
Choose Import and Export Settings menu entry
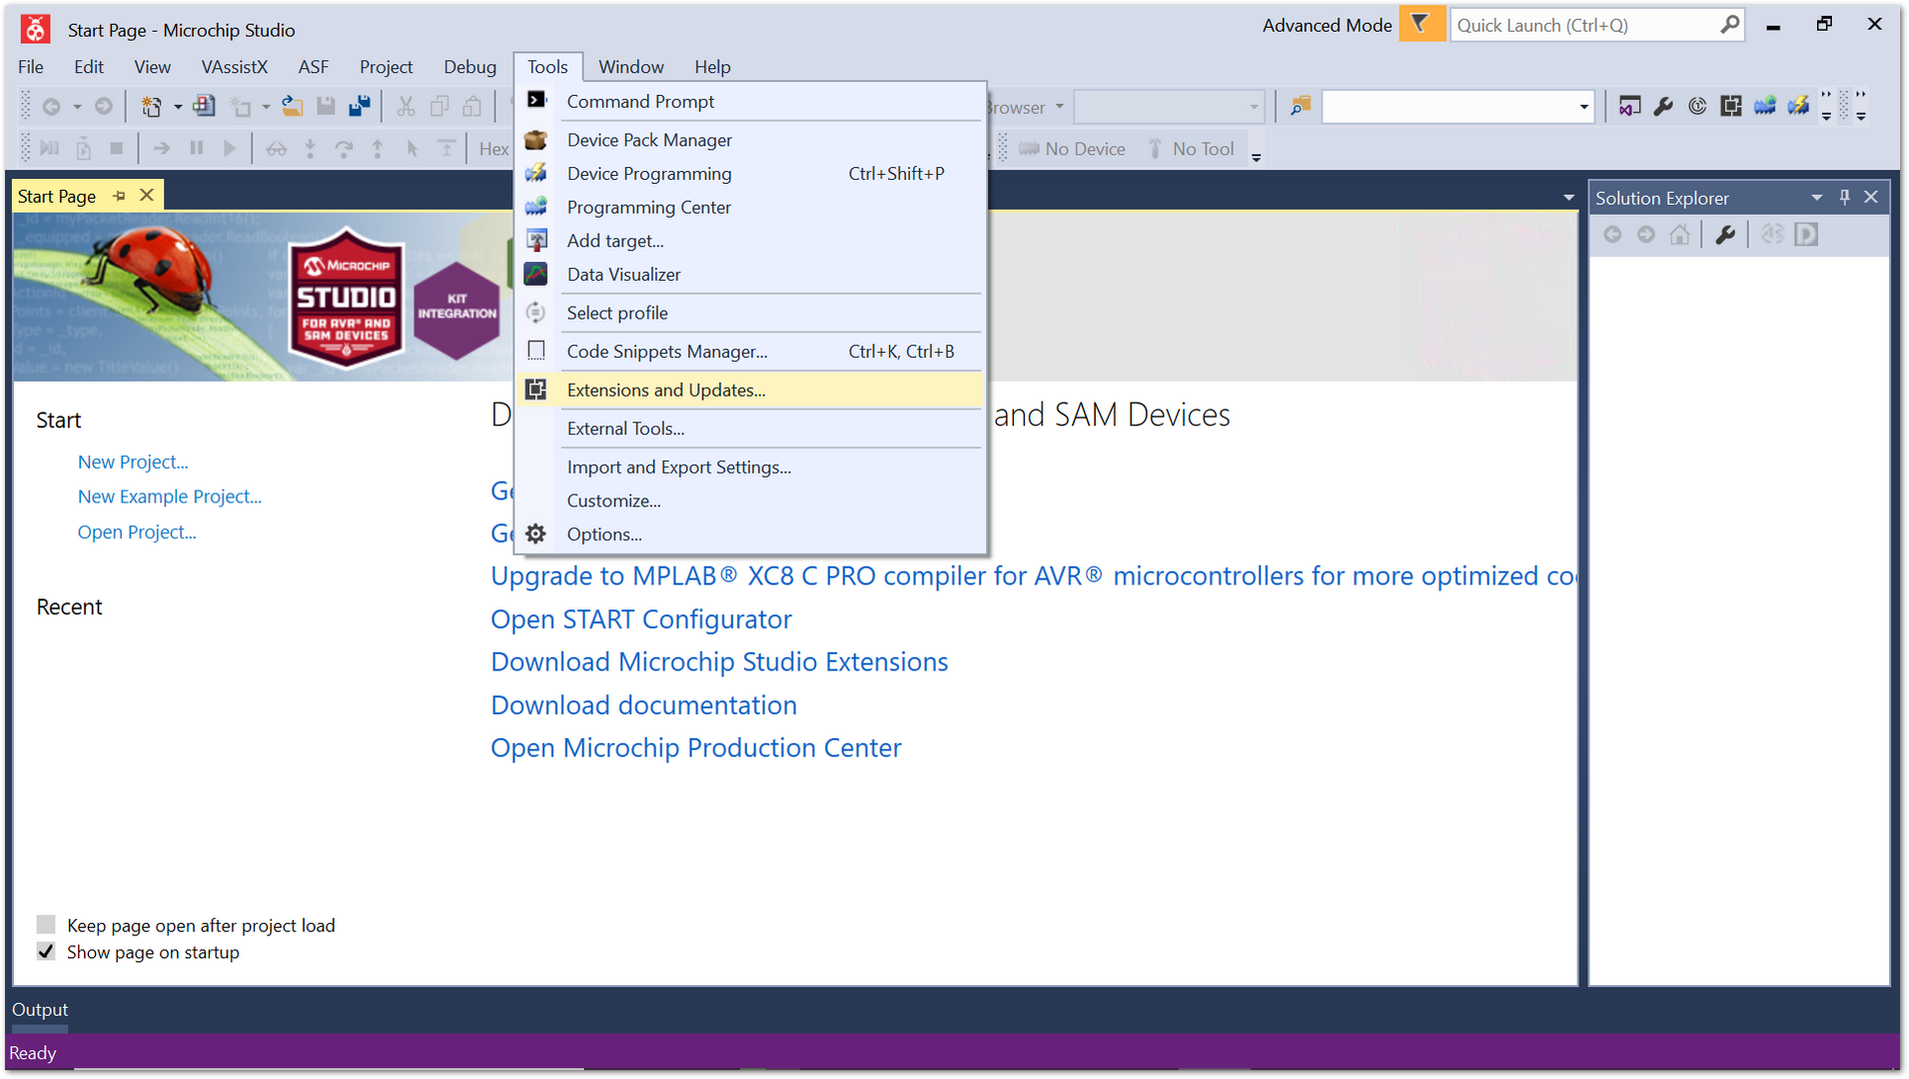coord(749,467)
